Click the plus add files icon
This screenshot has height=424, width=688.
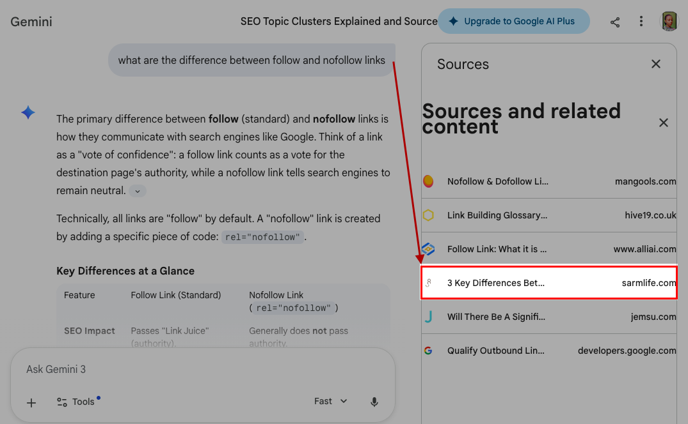point(31,402)
